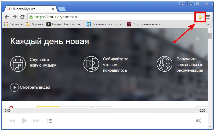Open the Спорт: Новости bookmark
The image size is (214, 131).
point(64,24)
